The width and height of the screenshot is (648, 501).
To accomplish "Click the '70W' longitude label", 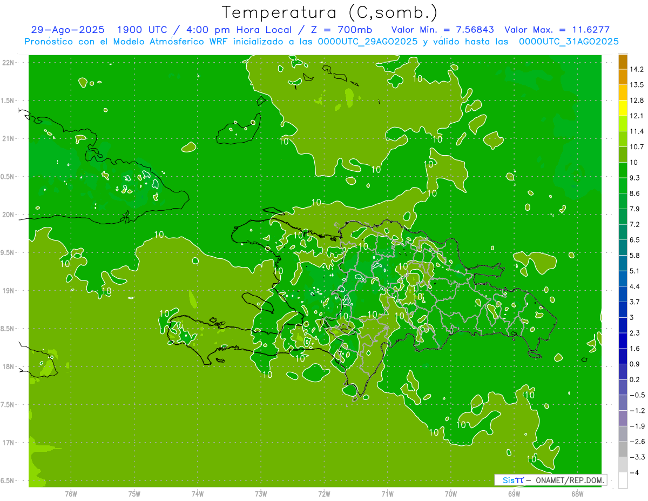I will 451,494.
